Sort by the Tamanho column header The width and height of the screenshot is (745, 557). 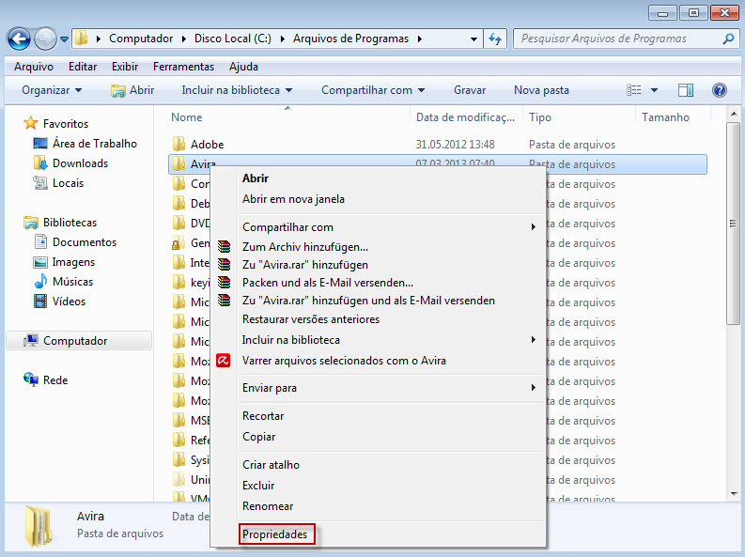[x=665, y=116]
